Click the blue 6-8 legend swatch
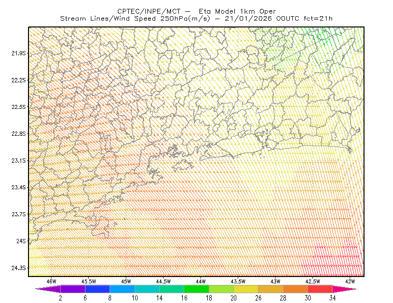The height and width of the screenshot is (303, 393). pos(97,289)
